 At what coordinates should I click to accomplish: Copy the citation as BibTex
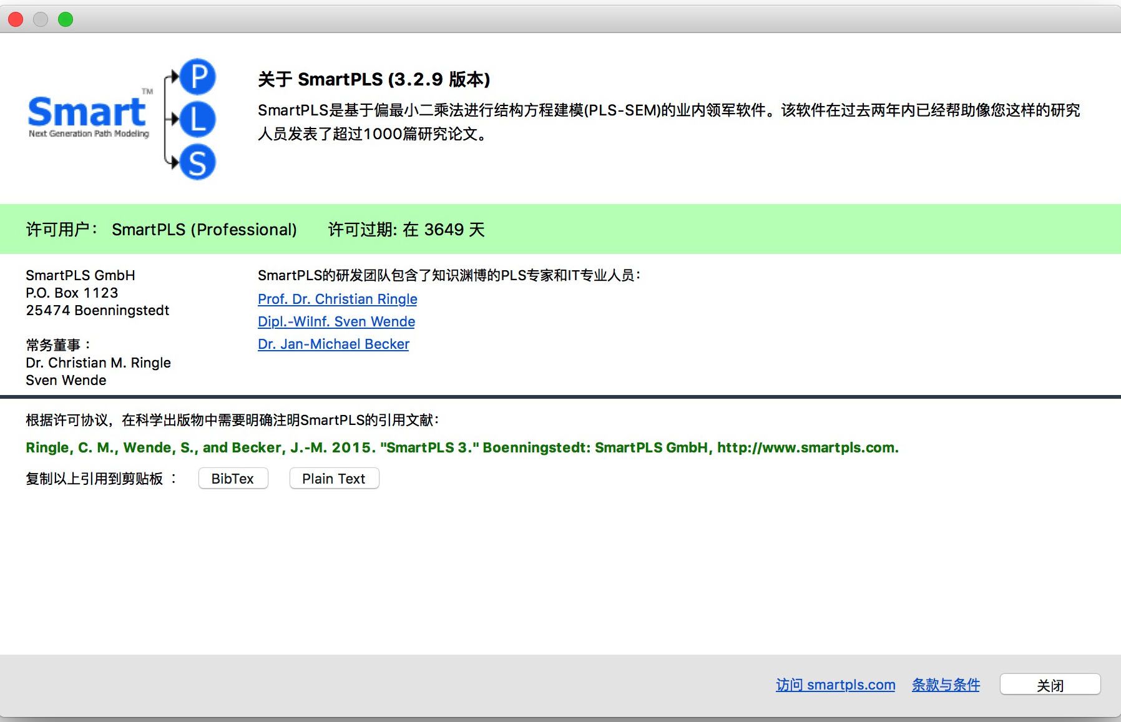click(x=233, y=479)
